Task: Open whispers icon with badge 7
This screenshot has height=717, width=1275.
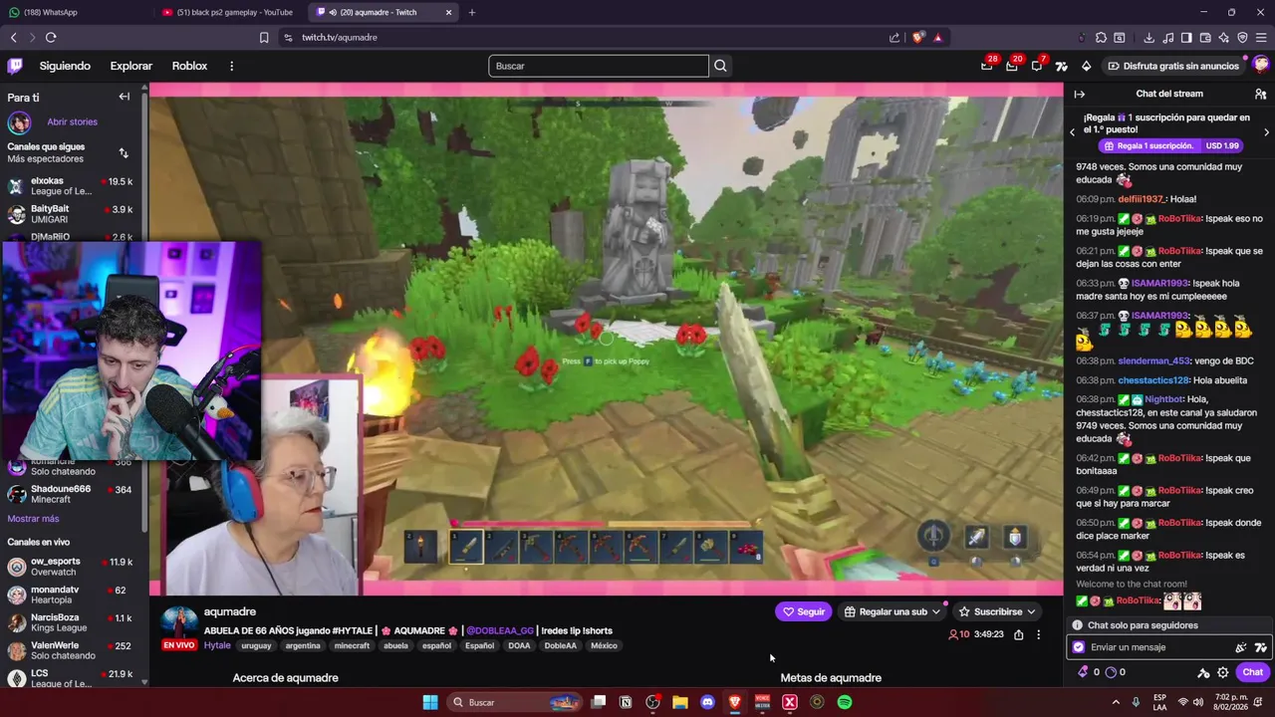Action: 1037,66
